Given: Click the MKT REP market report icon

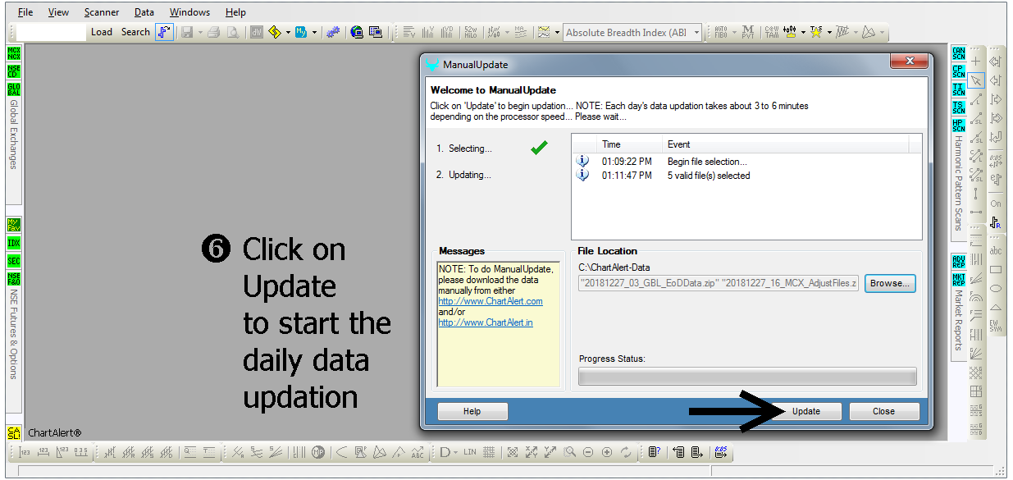Looking at the screenshot, I should pyautogui.click(x=958, y=280).
